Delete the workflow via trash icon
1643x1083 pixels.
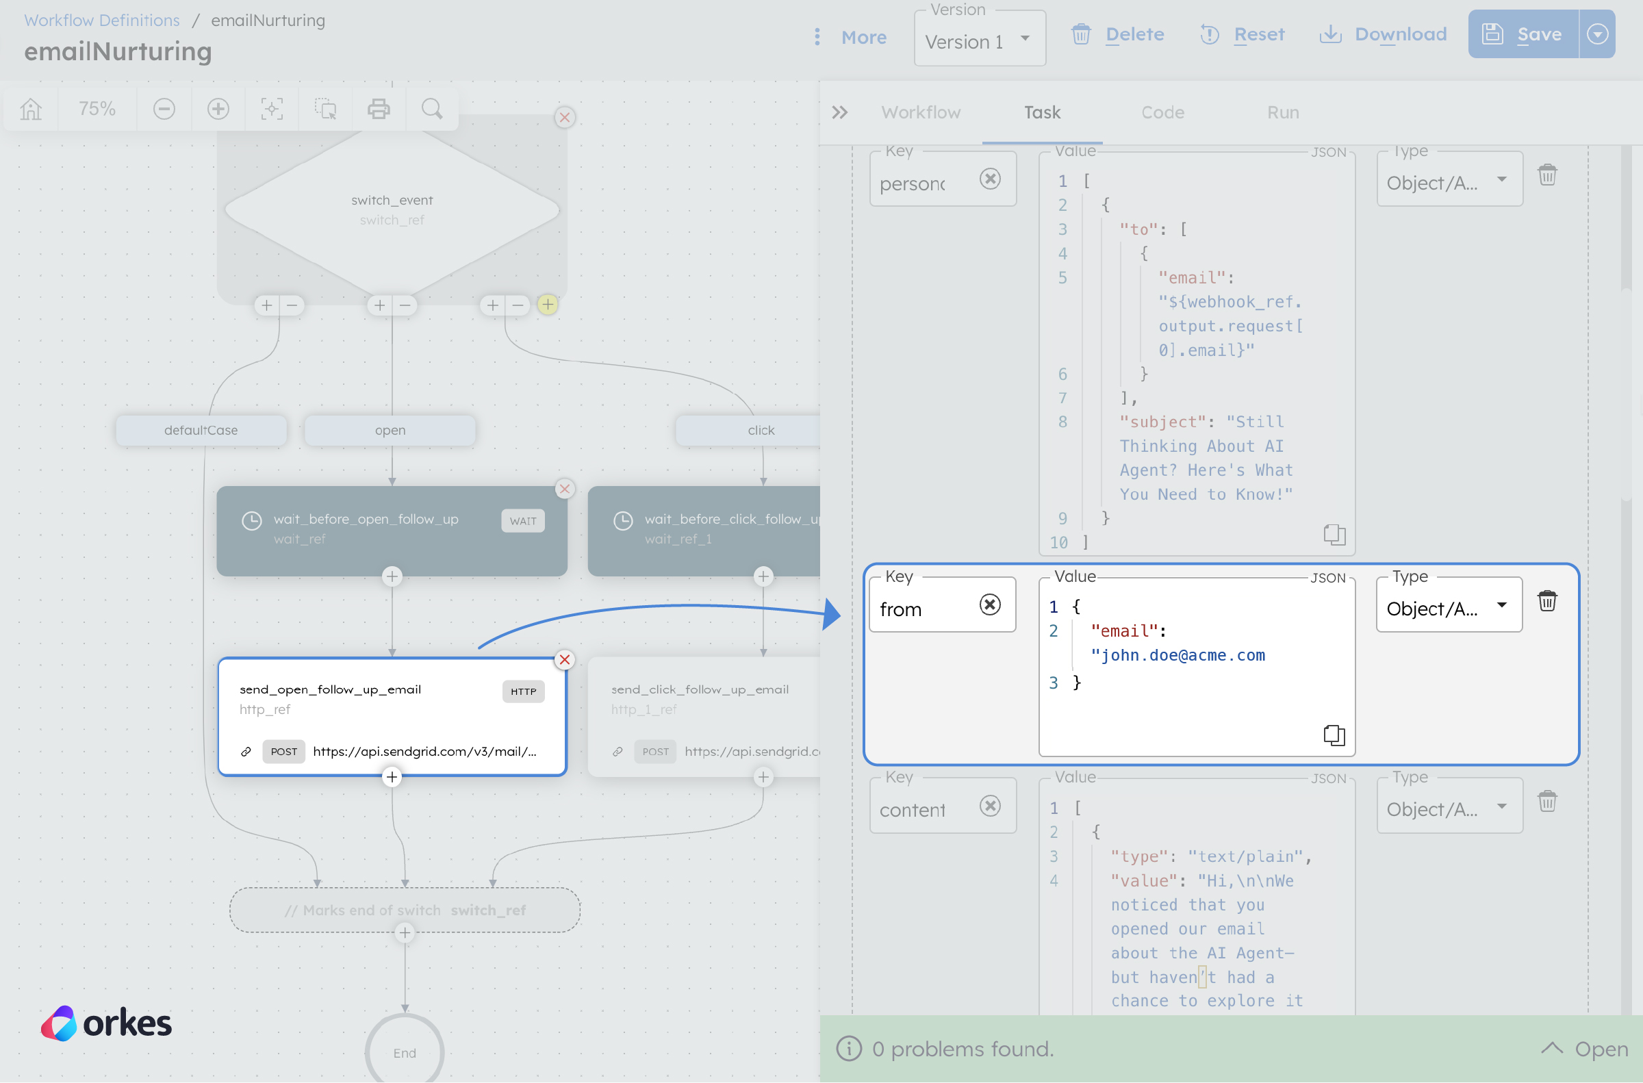click(x=1082, y=34)
